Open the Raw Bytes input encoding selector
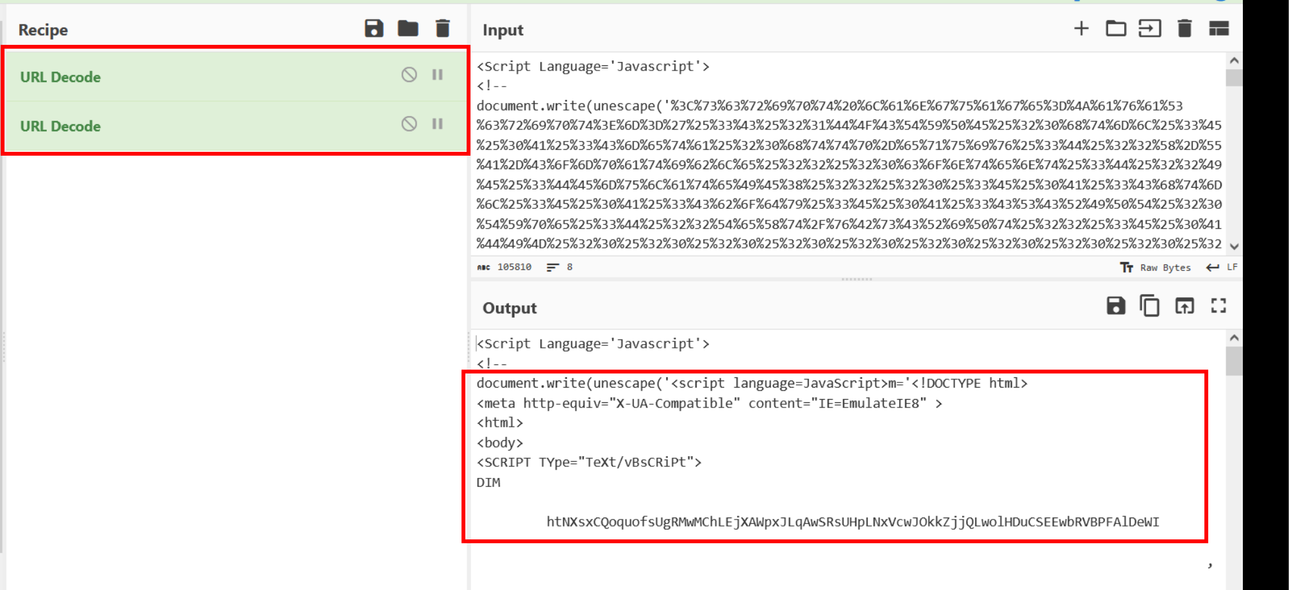The image size is (1289, 590). click(1156, 268)
